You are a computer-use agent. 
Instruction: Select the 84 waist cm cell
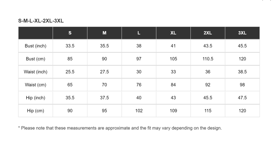point(173,85)
